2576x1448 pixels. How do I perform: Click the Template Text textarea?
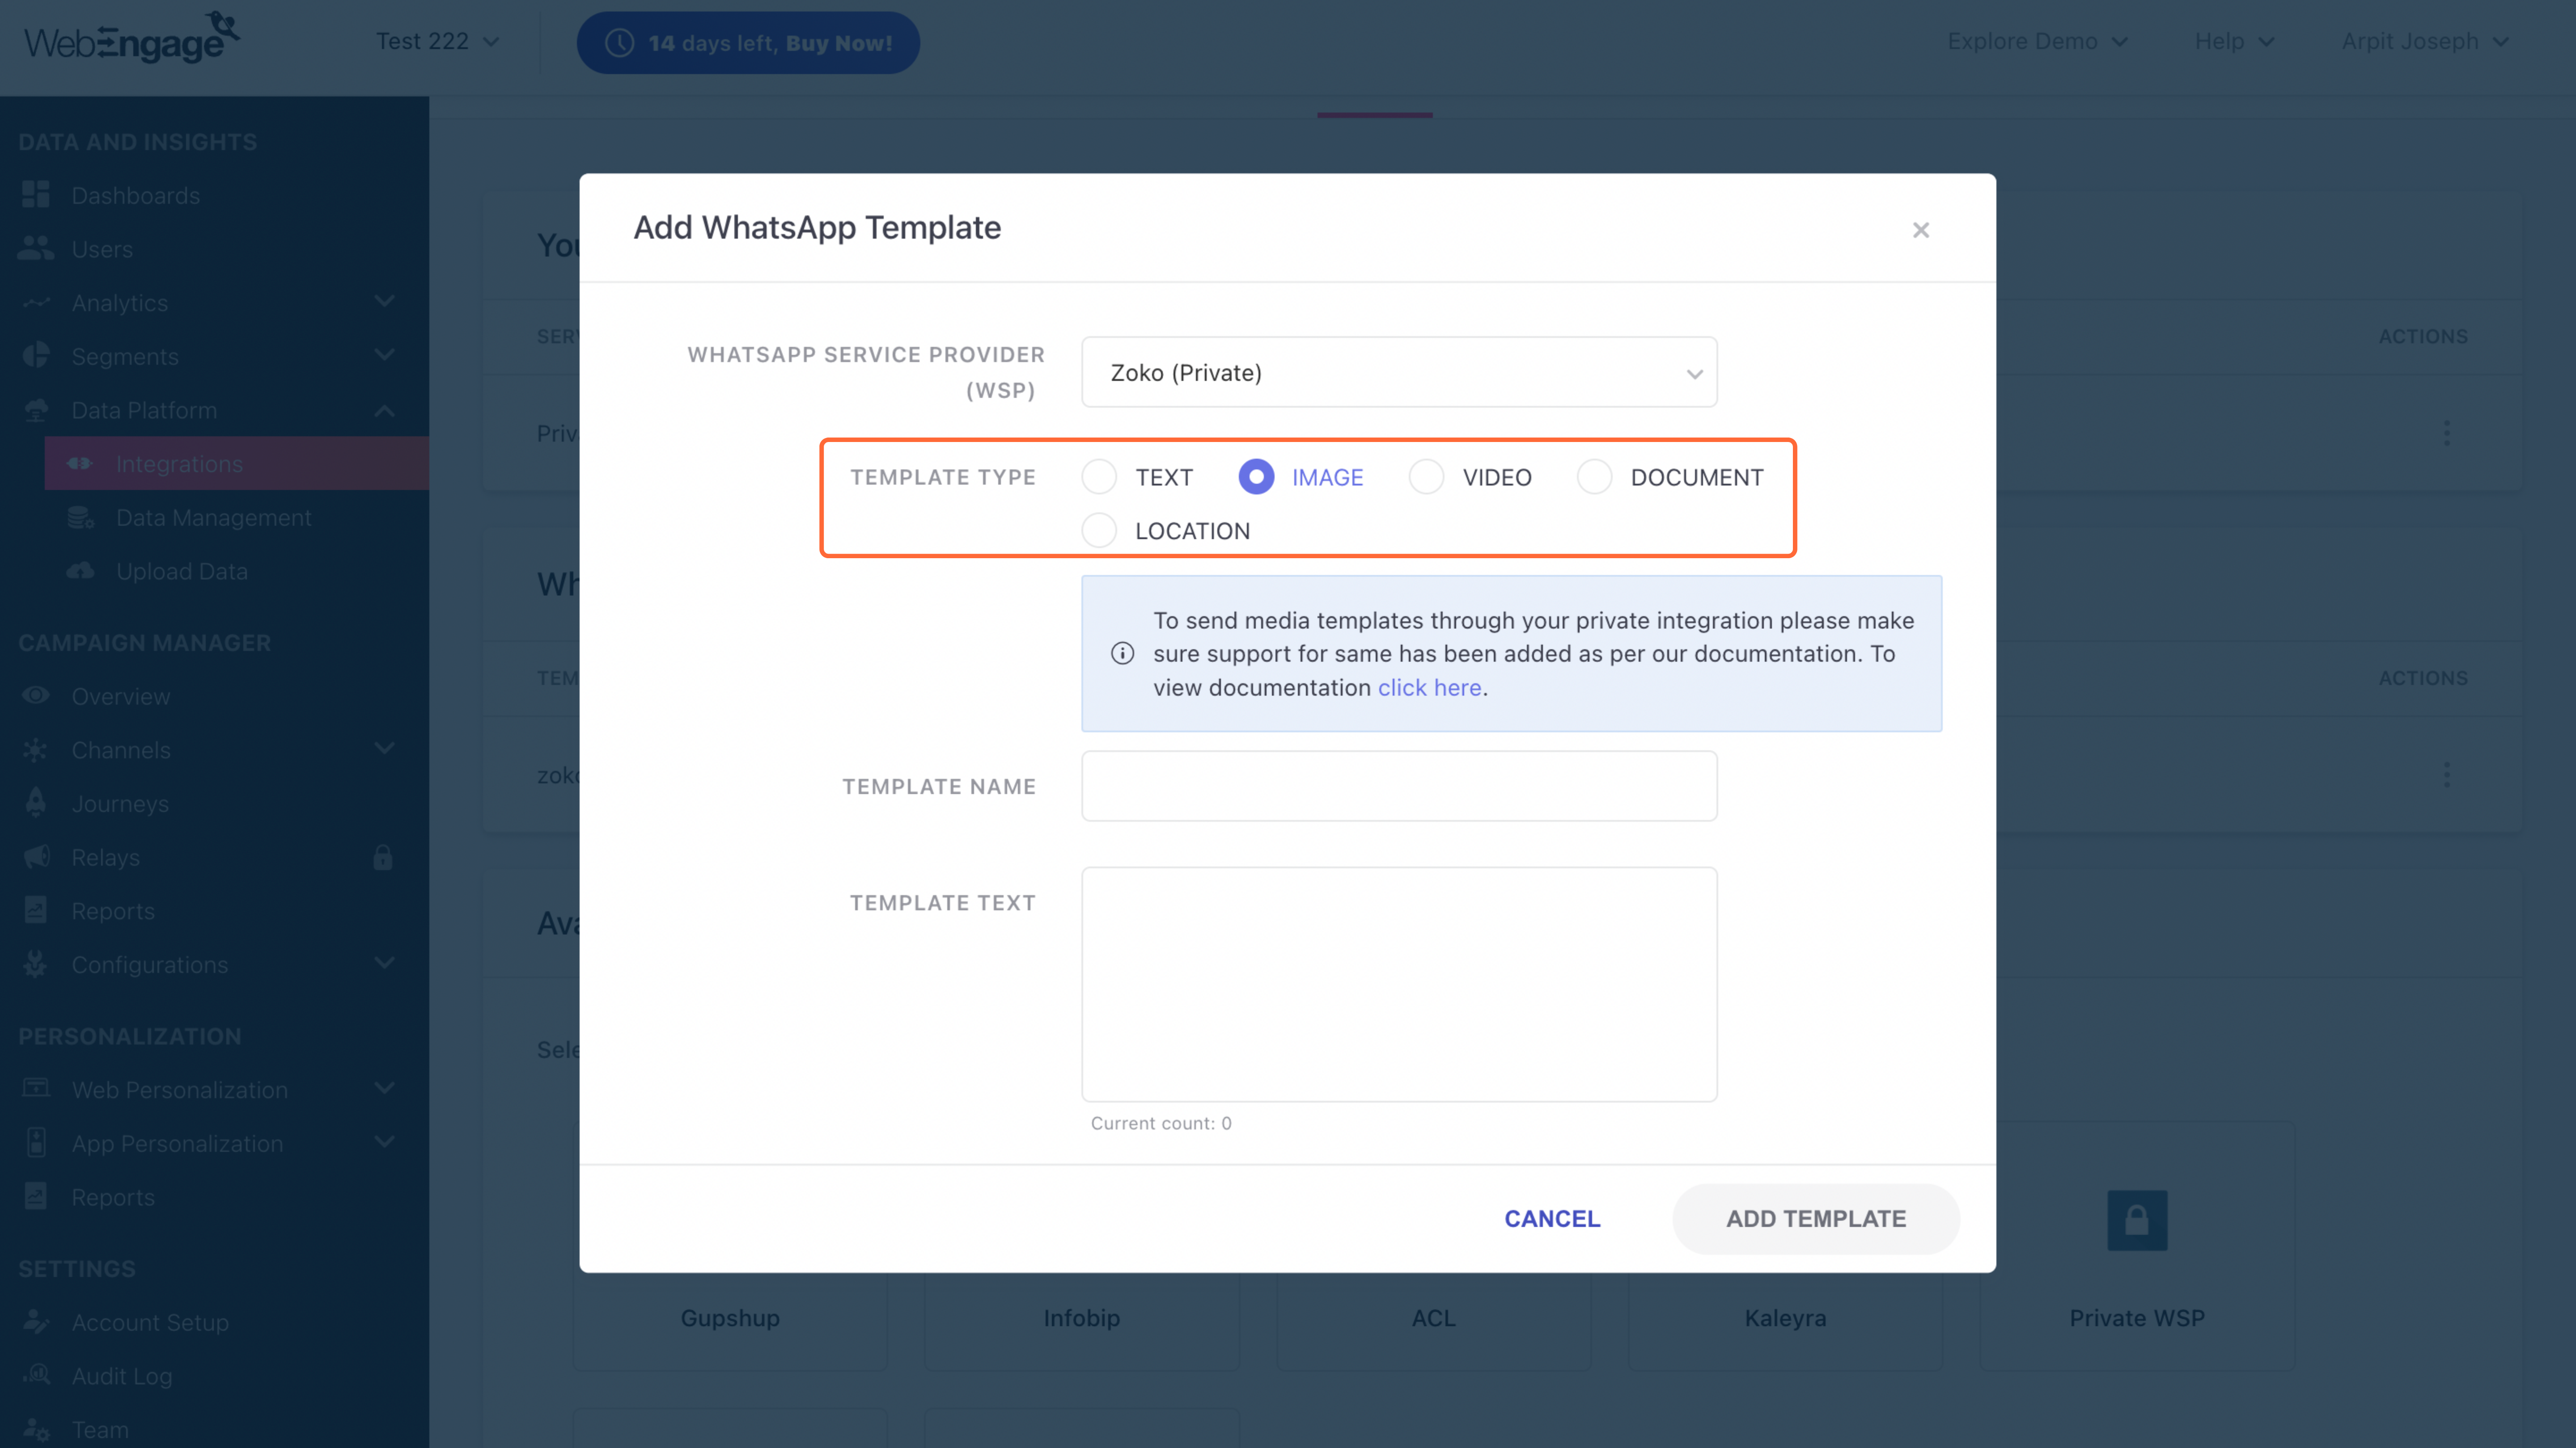point(1399,984)
